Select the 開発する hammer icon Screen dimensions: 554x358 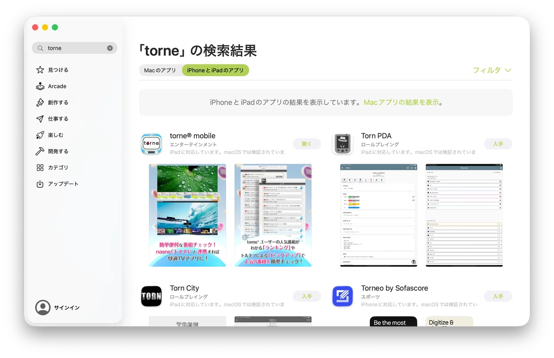point(40,151)
